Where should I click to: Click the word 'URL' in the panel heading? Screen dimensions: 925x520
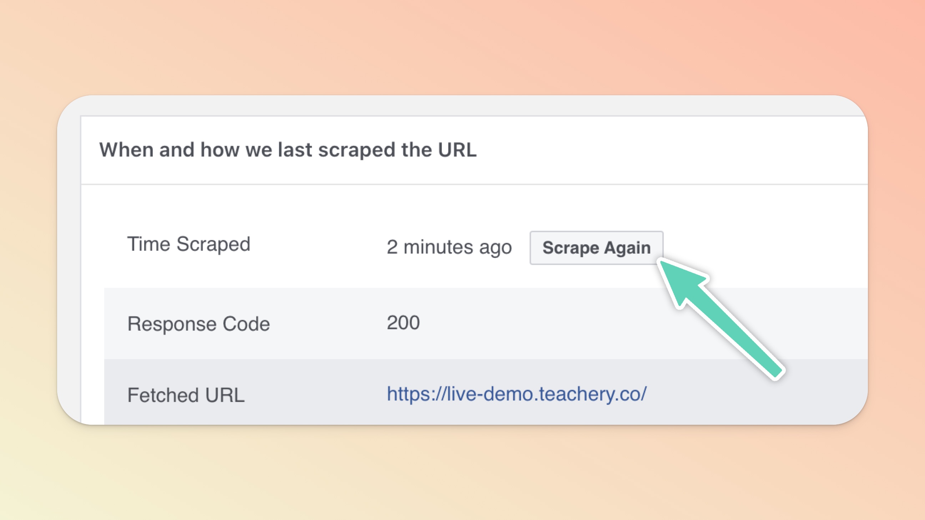457,150
